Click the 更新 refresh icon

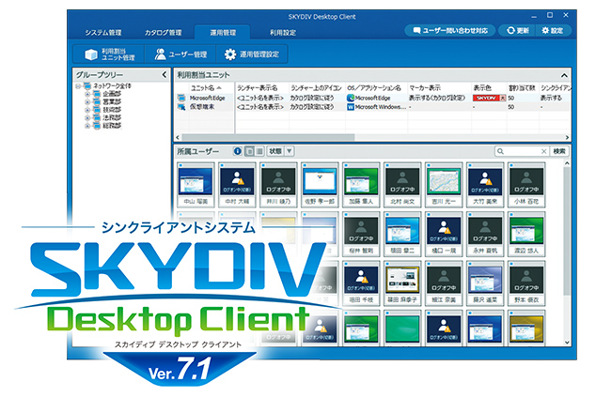coord(510,30)
